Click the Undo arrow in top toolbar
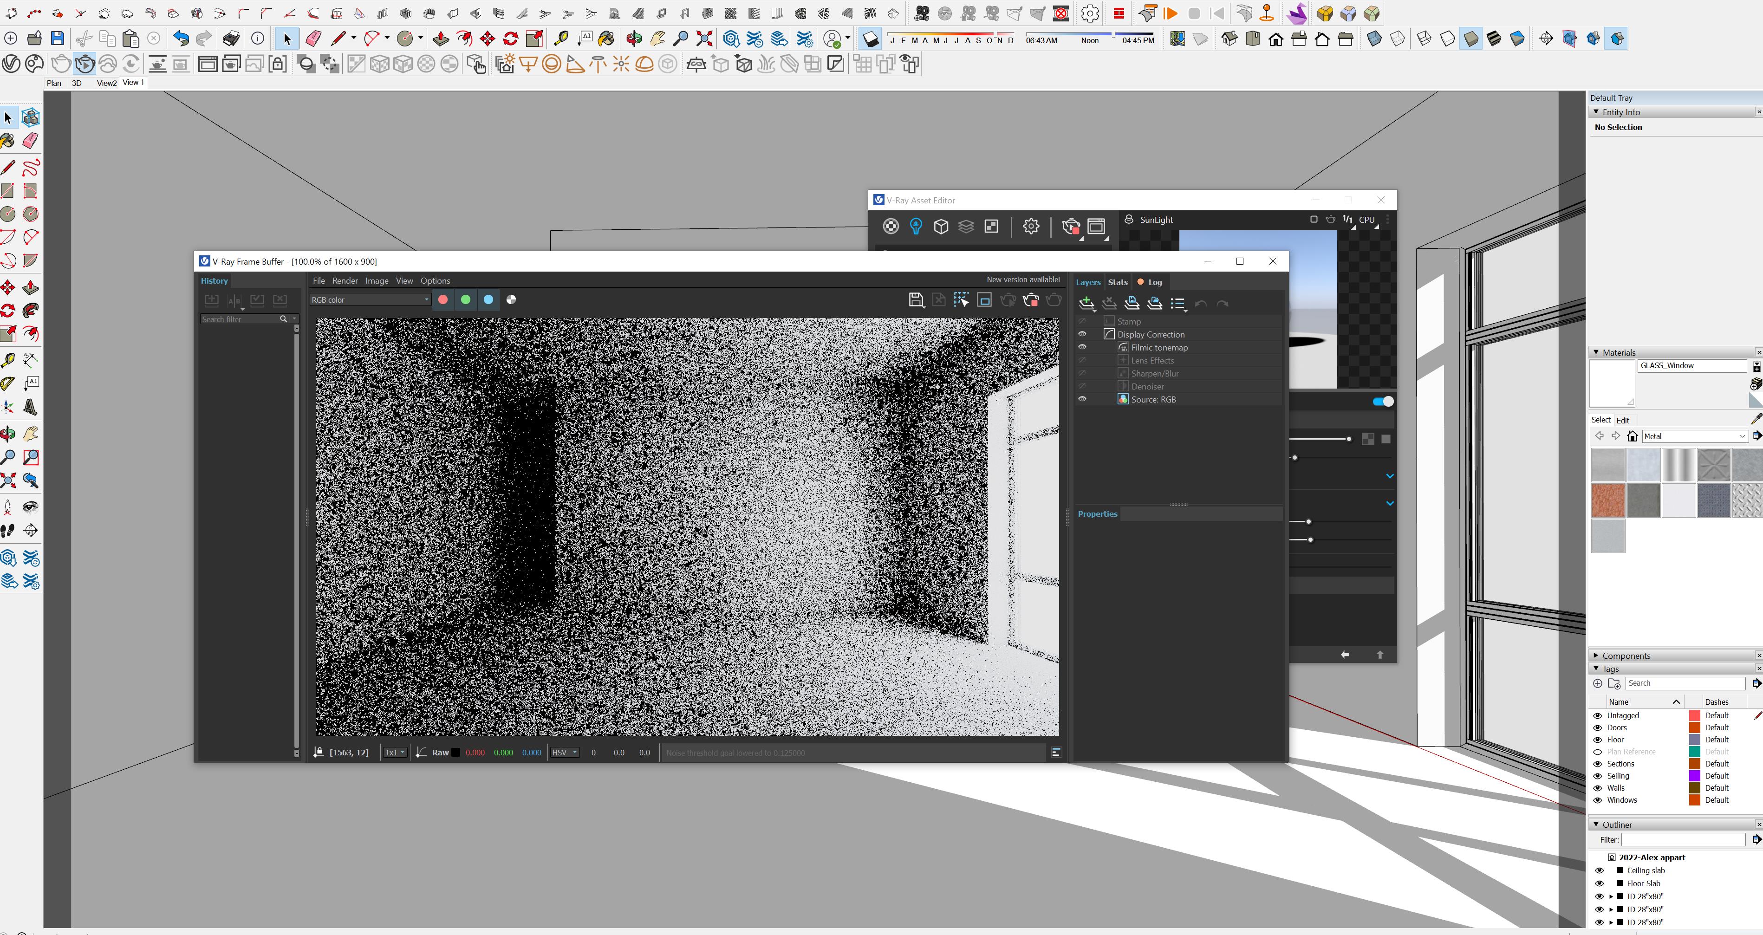Screen dimensions: 1763x935 click(x=181, y=39)
